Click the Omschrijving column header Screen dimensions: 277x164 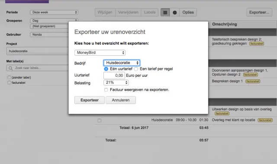(225, 24)
